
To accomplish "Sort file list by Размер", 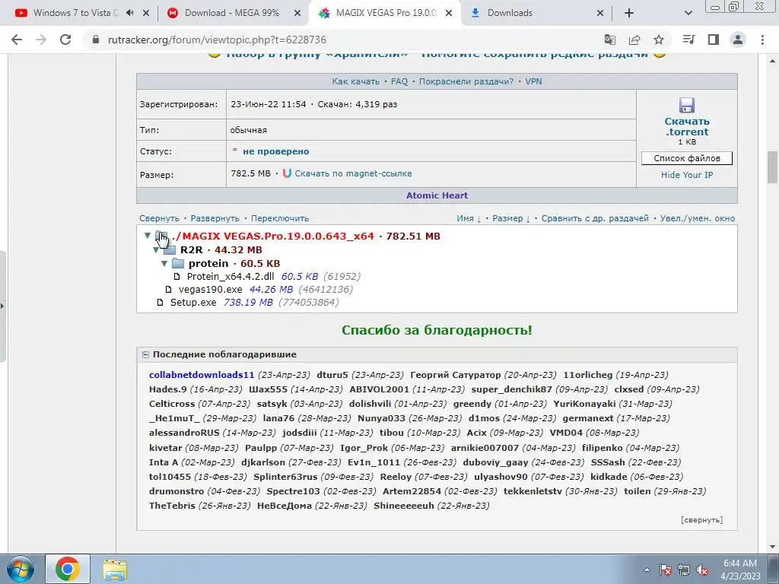I will (510, 218).
